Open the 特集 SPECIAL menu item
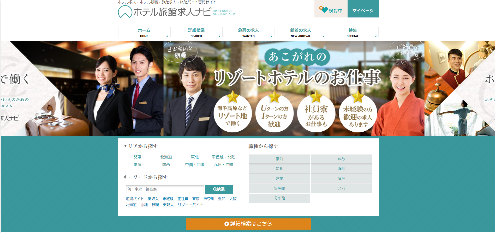The height and width of the screenshot is (233, 495). pyautogui.click(x=353, y=33)
